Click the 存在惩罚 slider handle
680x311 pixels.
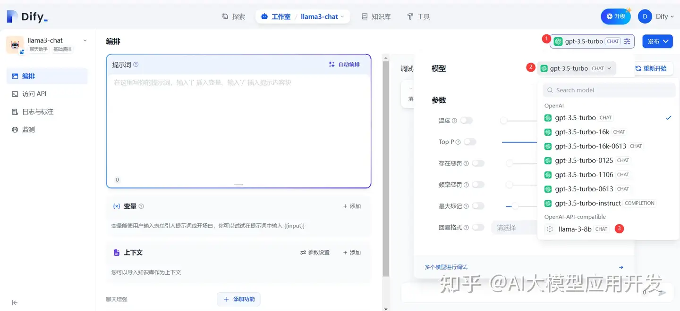(x=509, y=164)
